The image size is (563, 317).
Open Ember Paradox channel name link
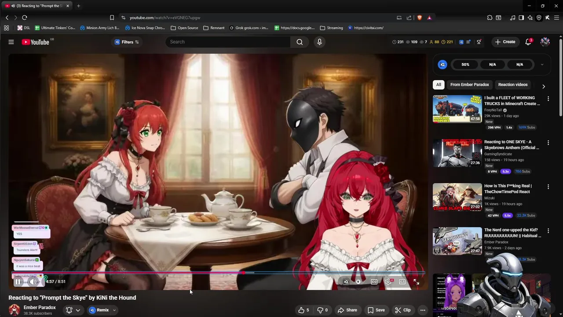coord(40,307)
